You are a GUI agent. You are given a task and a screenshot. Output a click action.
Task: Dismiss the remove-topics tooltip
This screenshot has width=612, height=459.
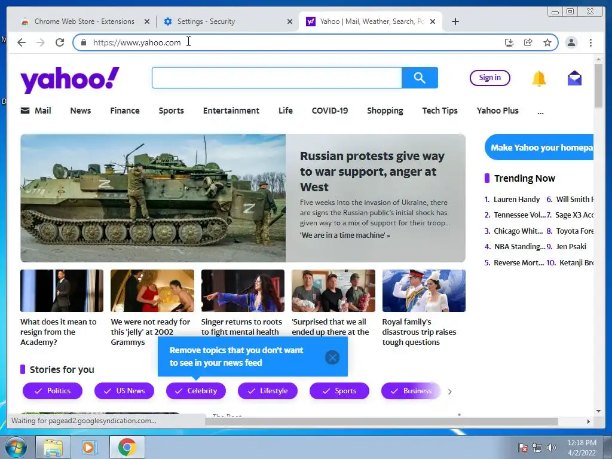coord(332,357)
